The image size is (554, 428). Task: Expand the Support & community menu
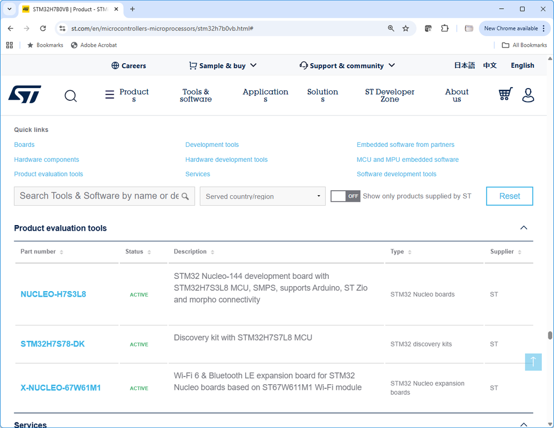[392, 65]
